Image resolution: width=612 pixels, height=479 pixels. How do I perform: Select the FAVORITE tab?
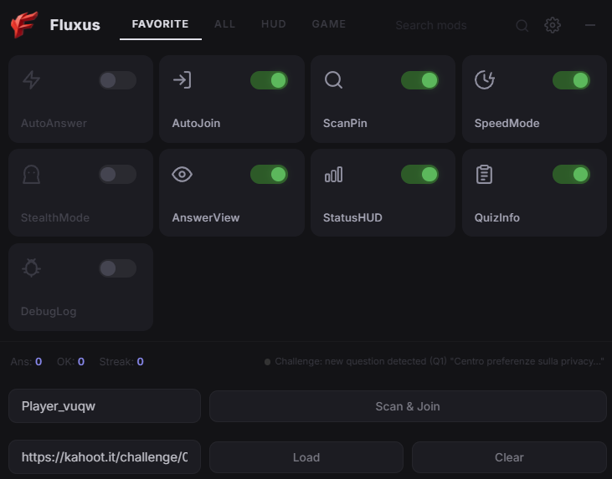161,24
